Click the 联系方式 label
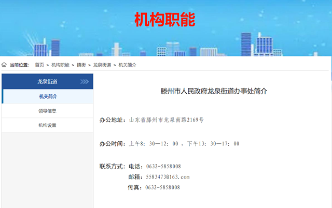 [112, 166]
